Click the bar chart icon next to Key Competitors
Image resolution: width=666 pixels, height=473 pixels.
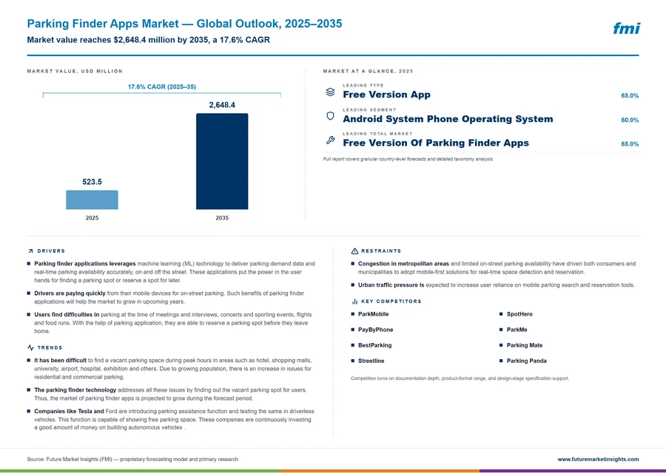pos(354,302)
